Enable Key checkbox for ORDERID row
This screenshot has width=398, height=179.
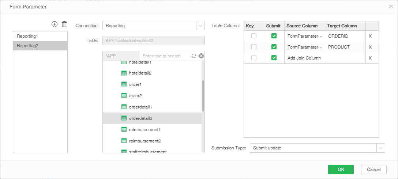tap(254, 36)
